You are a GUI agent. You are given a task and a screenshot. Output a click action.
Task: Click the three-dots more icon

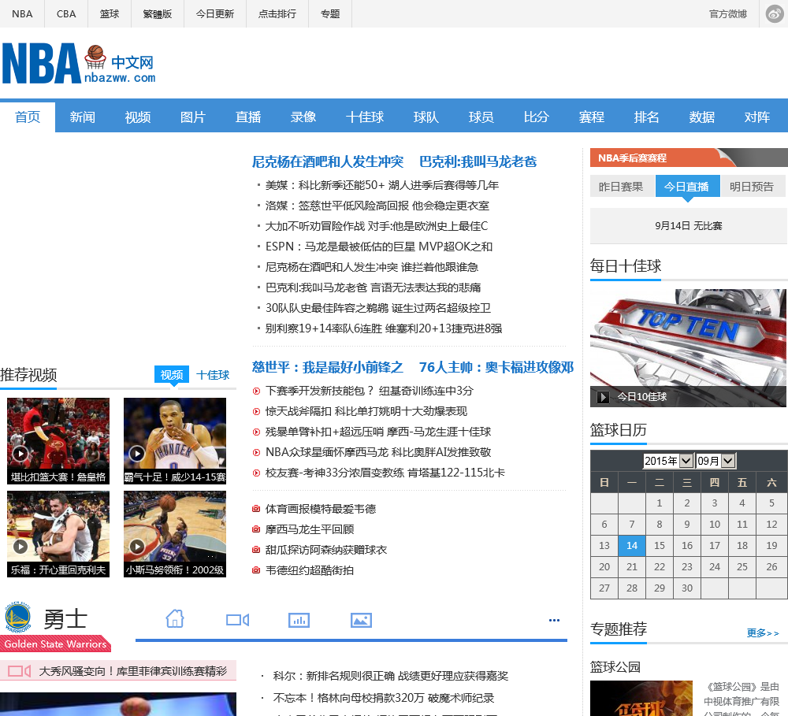click(554, 620)
